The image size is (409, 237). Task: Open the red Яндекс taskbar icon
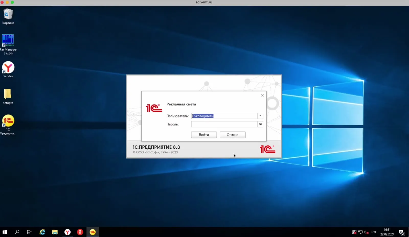click(x=80, y=232)
